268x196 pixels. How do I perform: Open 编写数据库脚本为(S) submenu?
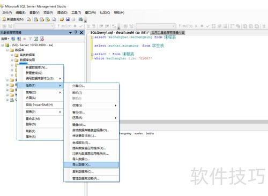click(40, 78)
